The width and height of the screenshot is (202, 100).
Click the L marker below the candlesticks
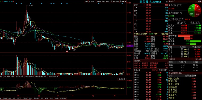(x=63, y=51)
